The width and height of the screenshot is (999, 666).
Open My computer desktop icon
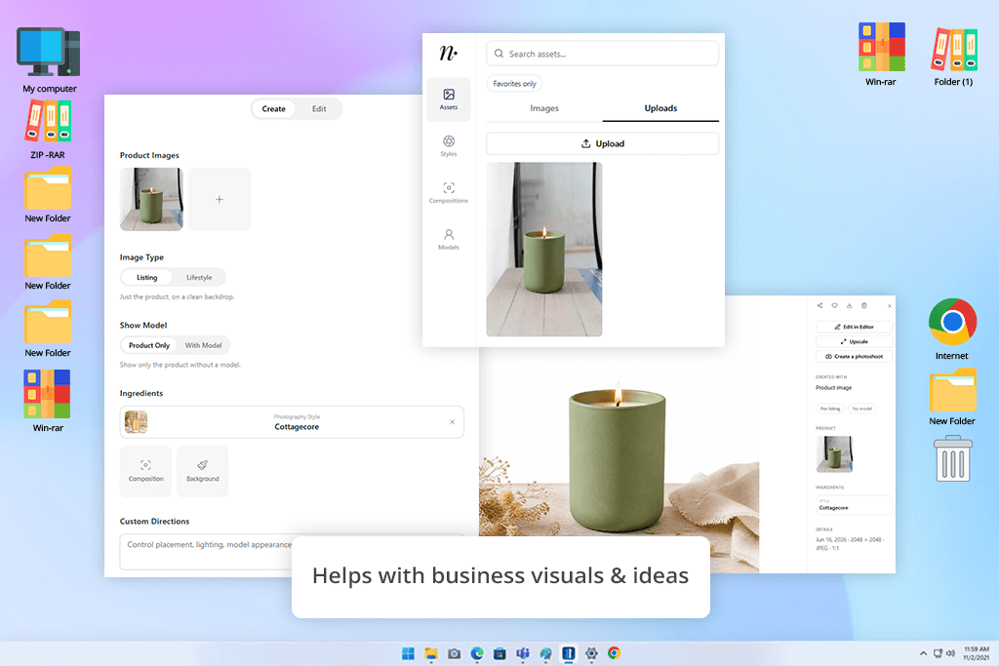click(x=49, y=59)
